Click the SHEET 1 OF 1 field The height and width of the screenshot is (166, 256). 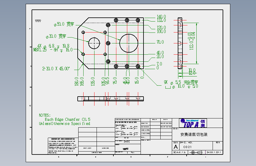[214, 152]
